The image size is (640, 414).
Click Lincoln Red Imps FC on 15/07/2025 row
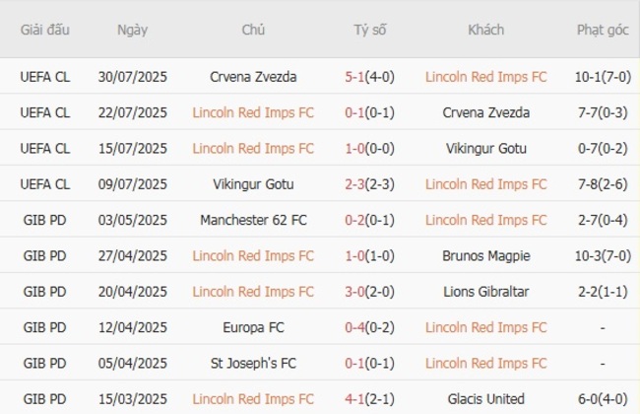click(x=253, y=148)
